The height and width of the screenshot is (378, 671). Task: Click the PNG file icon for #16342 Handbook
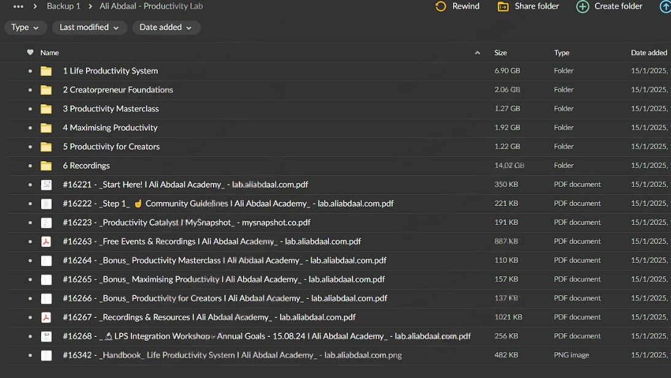(x=46, y=355)
